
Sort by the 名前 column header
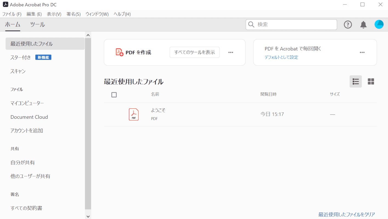[x=155, y=94]
